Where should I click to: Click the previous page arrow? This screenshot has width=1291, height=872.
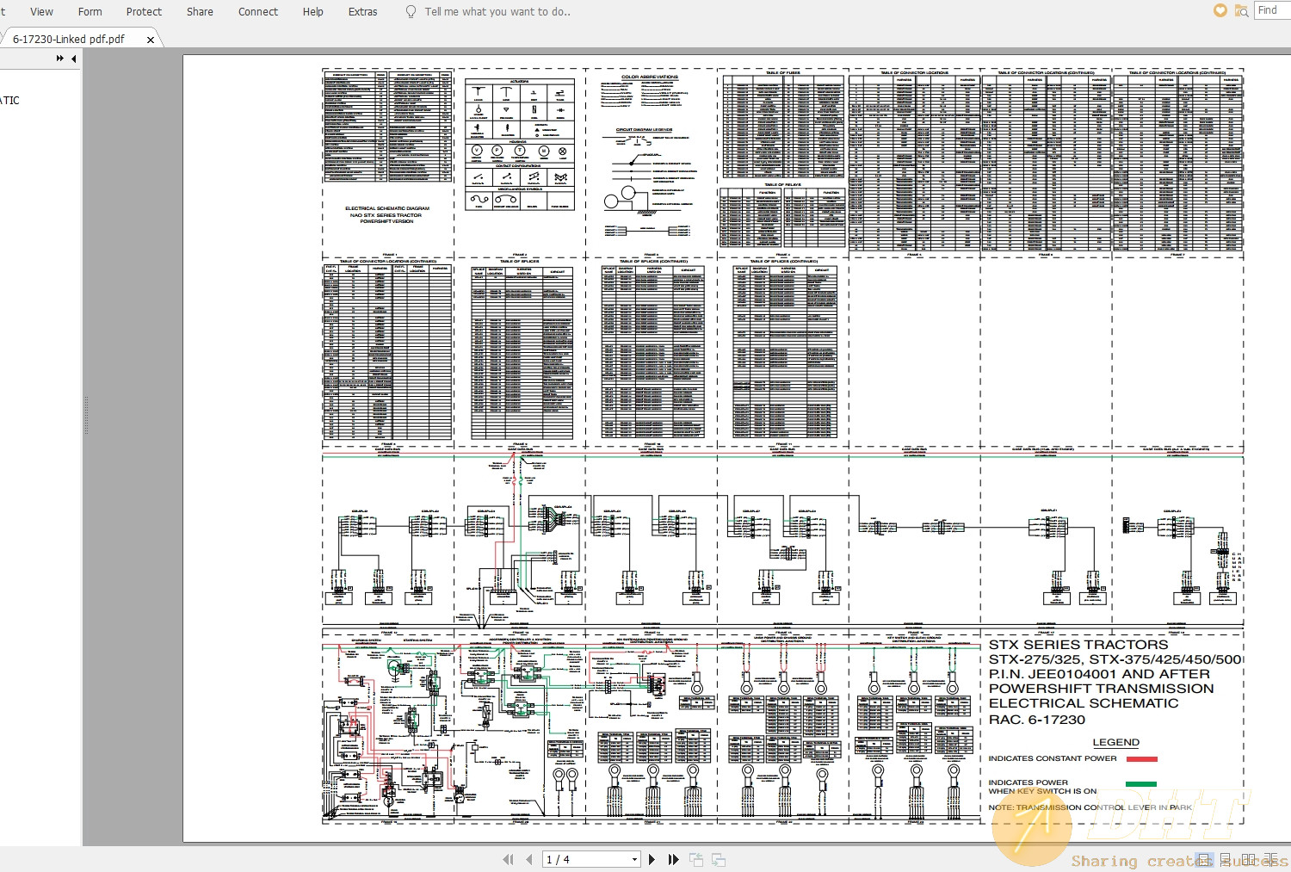point(530,859)
